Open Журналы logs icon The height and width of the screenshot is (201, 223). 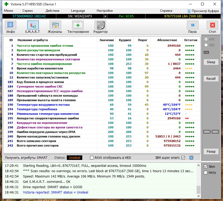click(x=55, y=25)
